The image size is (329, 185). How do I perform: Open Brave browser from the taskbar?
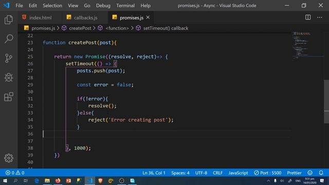(100, 181)
